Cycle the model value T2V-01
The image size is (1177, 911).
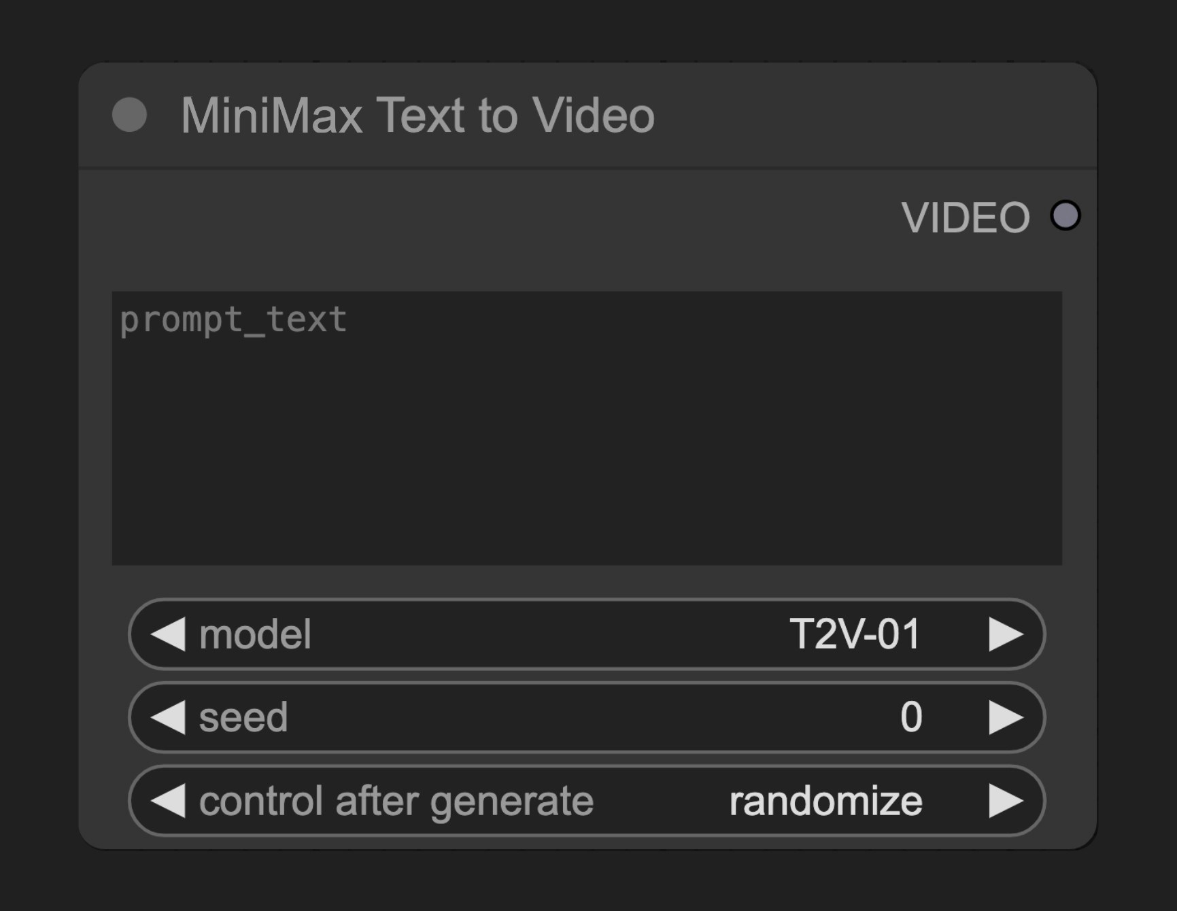[853, 634]
